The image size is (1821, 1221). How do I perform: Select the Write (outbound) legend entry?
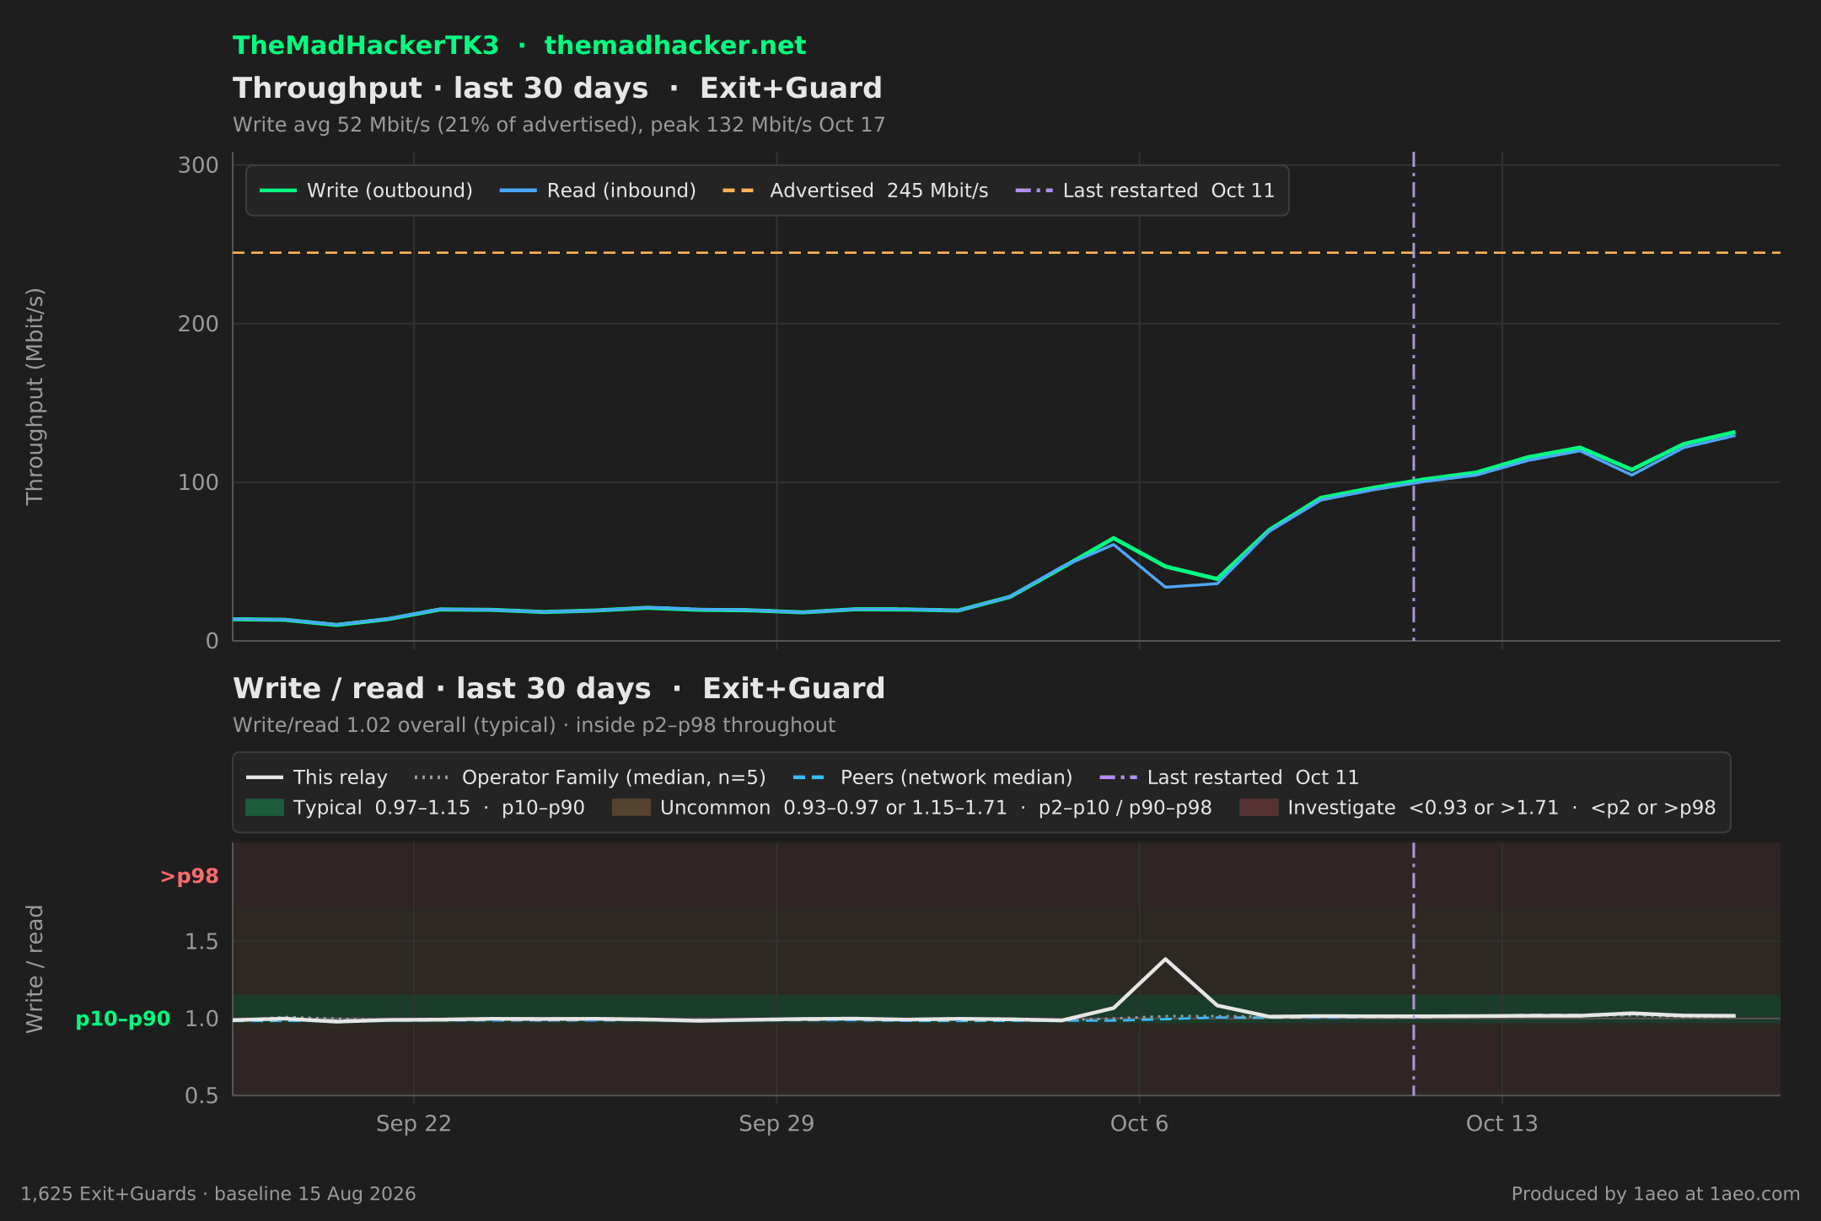point(367,191)
